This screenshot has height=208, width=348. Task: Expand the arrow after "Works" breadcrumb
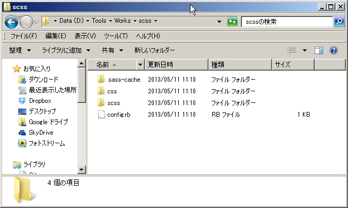[x=135, y=21]
